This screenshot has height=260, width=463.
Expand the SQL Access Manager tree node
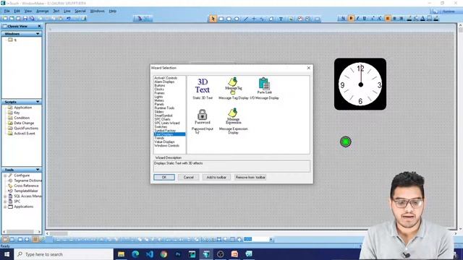coord(5,196)
